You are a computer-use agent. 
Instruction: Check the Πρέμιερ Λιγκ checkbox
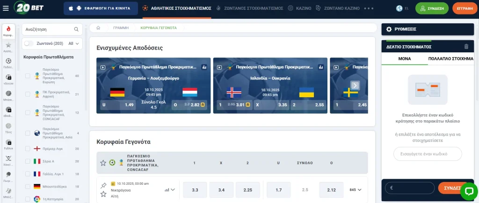coord(28,149)
